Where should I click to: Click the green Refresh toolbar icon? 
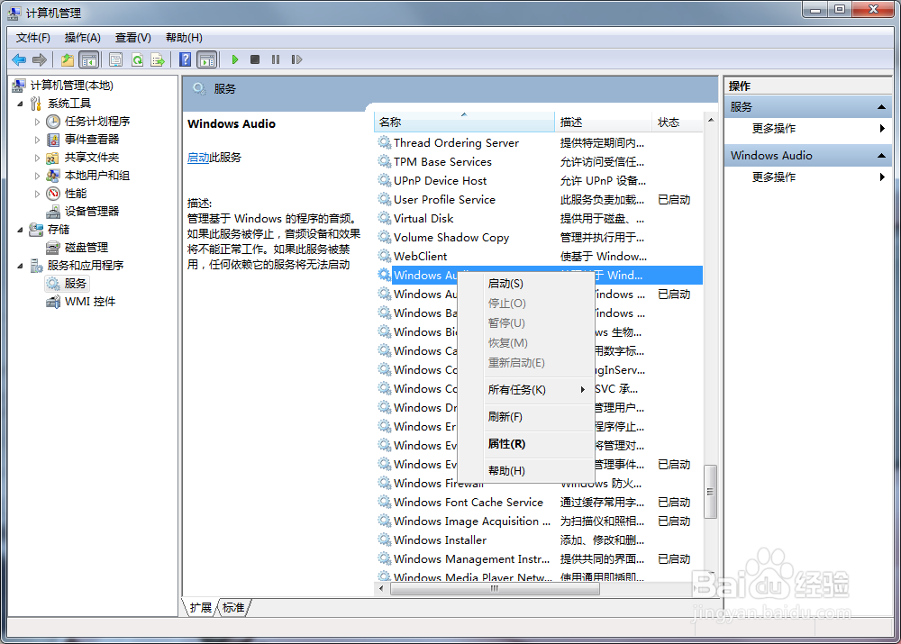(x=137, y=59)
